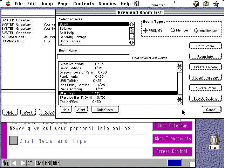This screenshot has height=168, width=225.
Task: Click bottom down arrow of the room list scrollbar
Action: tap(180, 102)
